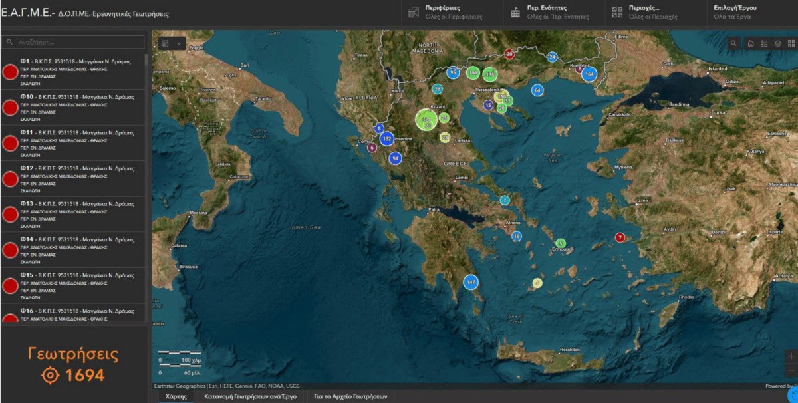This screenshot has height=403, width=798.
Task: Open the Κατανομή Γεωτρήσεων ανά Έργο tab
Action: pos(250,396)
